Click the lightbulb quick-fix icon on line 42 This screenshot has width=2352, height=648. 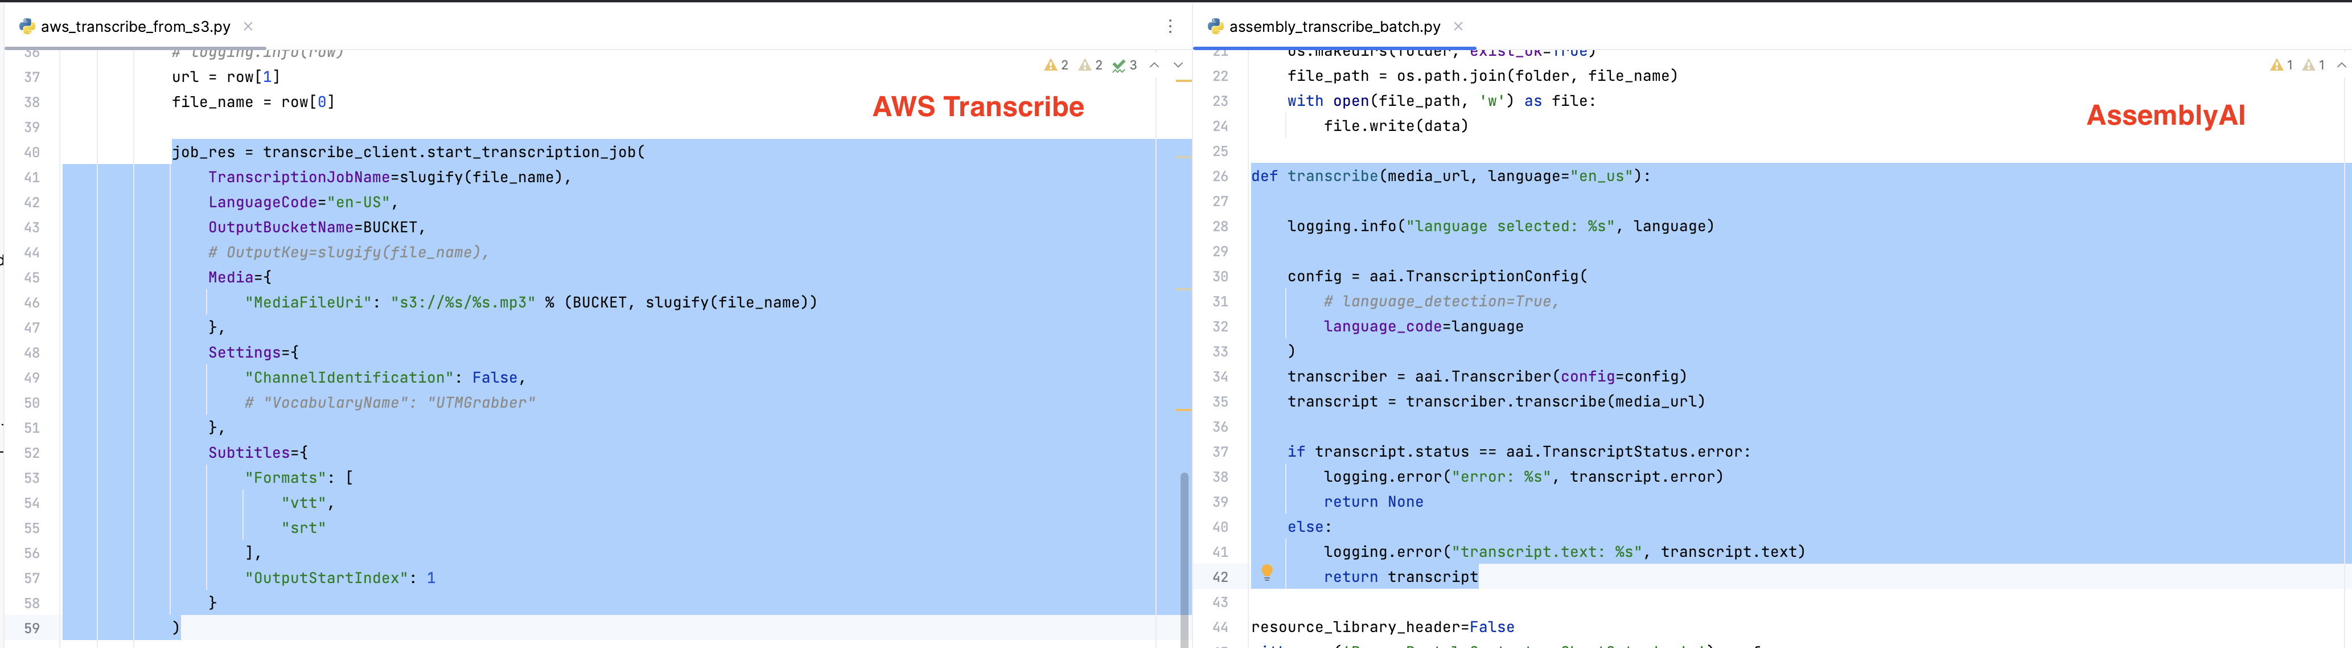click(1267, 573)
